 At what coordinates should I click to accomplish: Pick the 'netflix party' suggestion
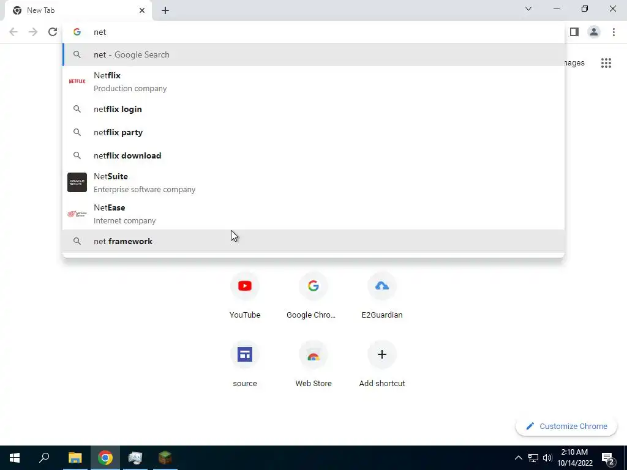(x=313, y=132)
